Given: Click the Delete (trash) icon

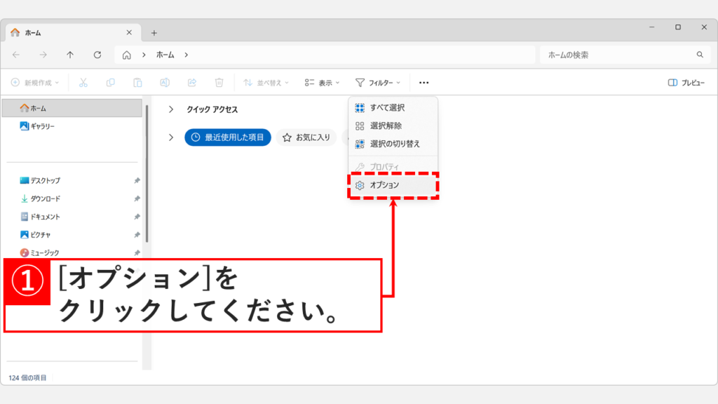Looking at the screenshot, I should coord(218,82).
